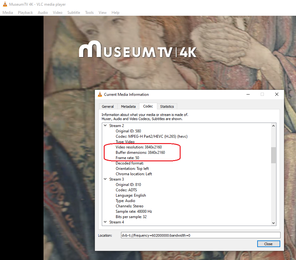The height and width of the screenshot is (260, 296).
Task: Click the Location input field
Action: (x=201, y=235)
